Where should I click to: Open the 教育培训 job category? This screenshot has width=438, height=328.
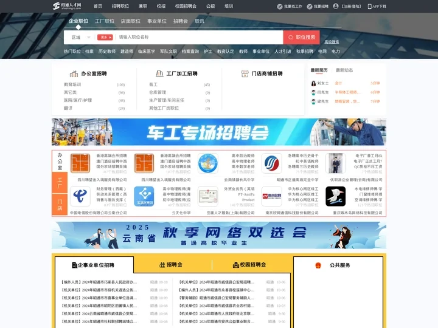coord(72,84)
